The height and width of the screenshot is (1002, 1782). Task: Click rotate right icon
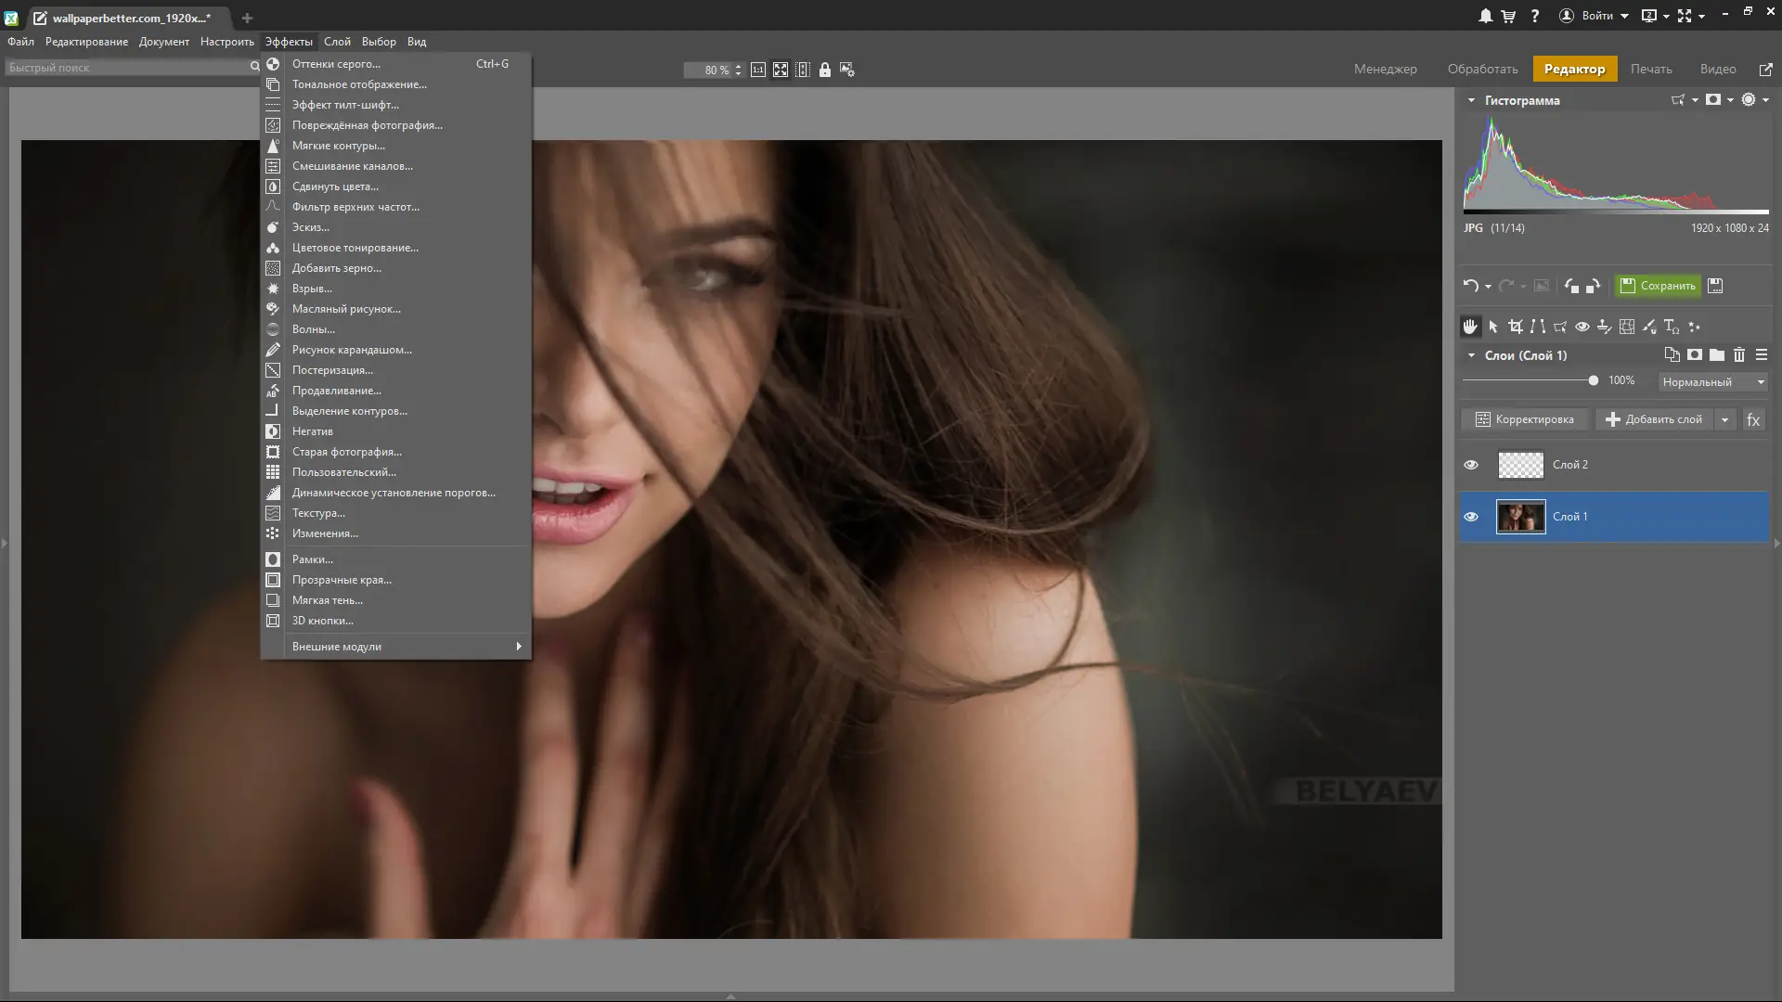pos(1593,286)
